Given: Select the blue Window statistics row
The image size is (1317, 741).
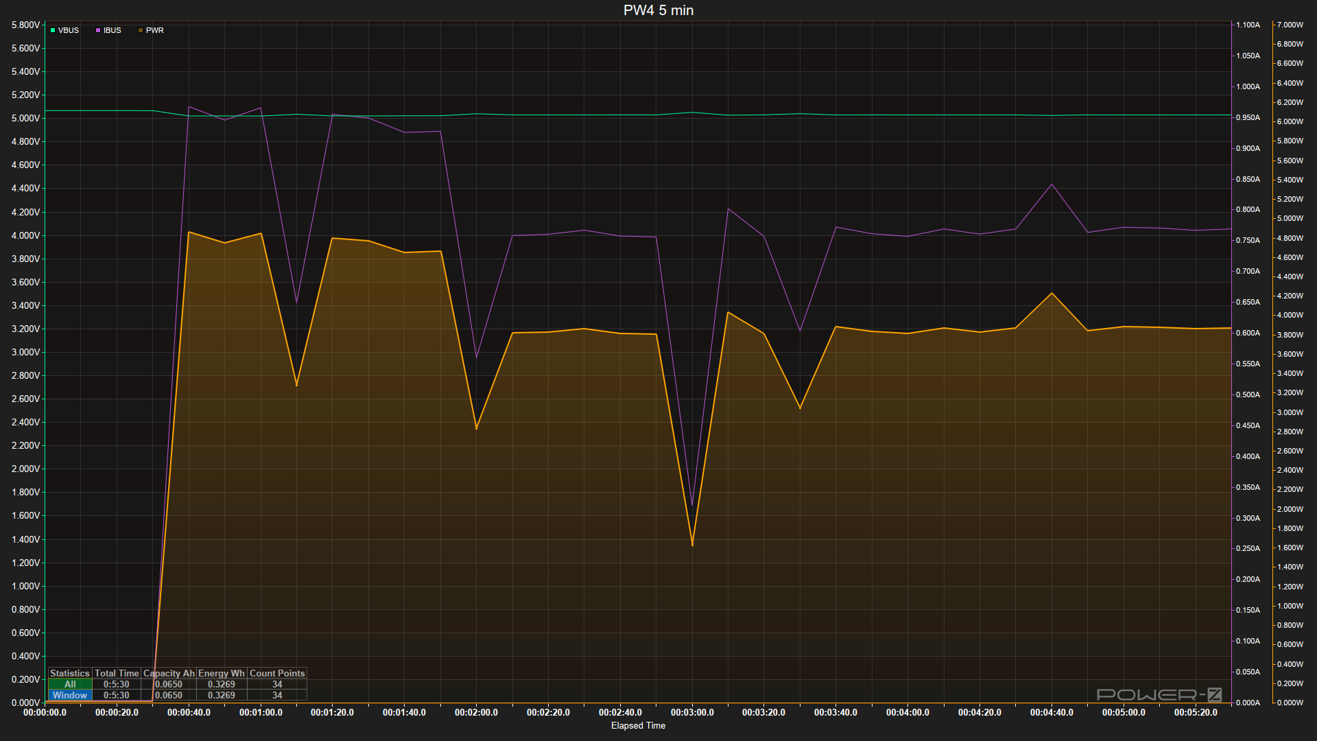Looking at the screenshot, I should 70,695.
